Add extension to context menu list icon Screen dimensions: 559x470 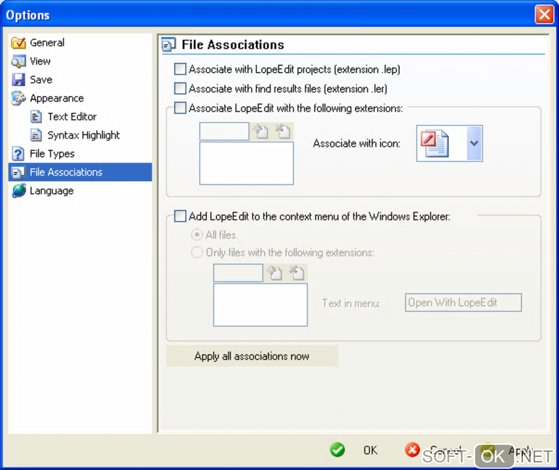tap(275, 273)
